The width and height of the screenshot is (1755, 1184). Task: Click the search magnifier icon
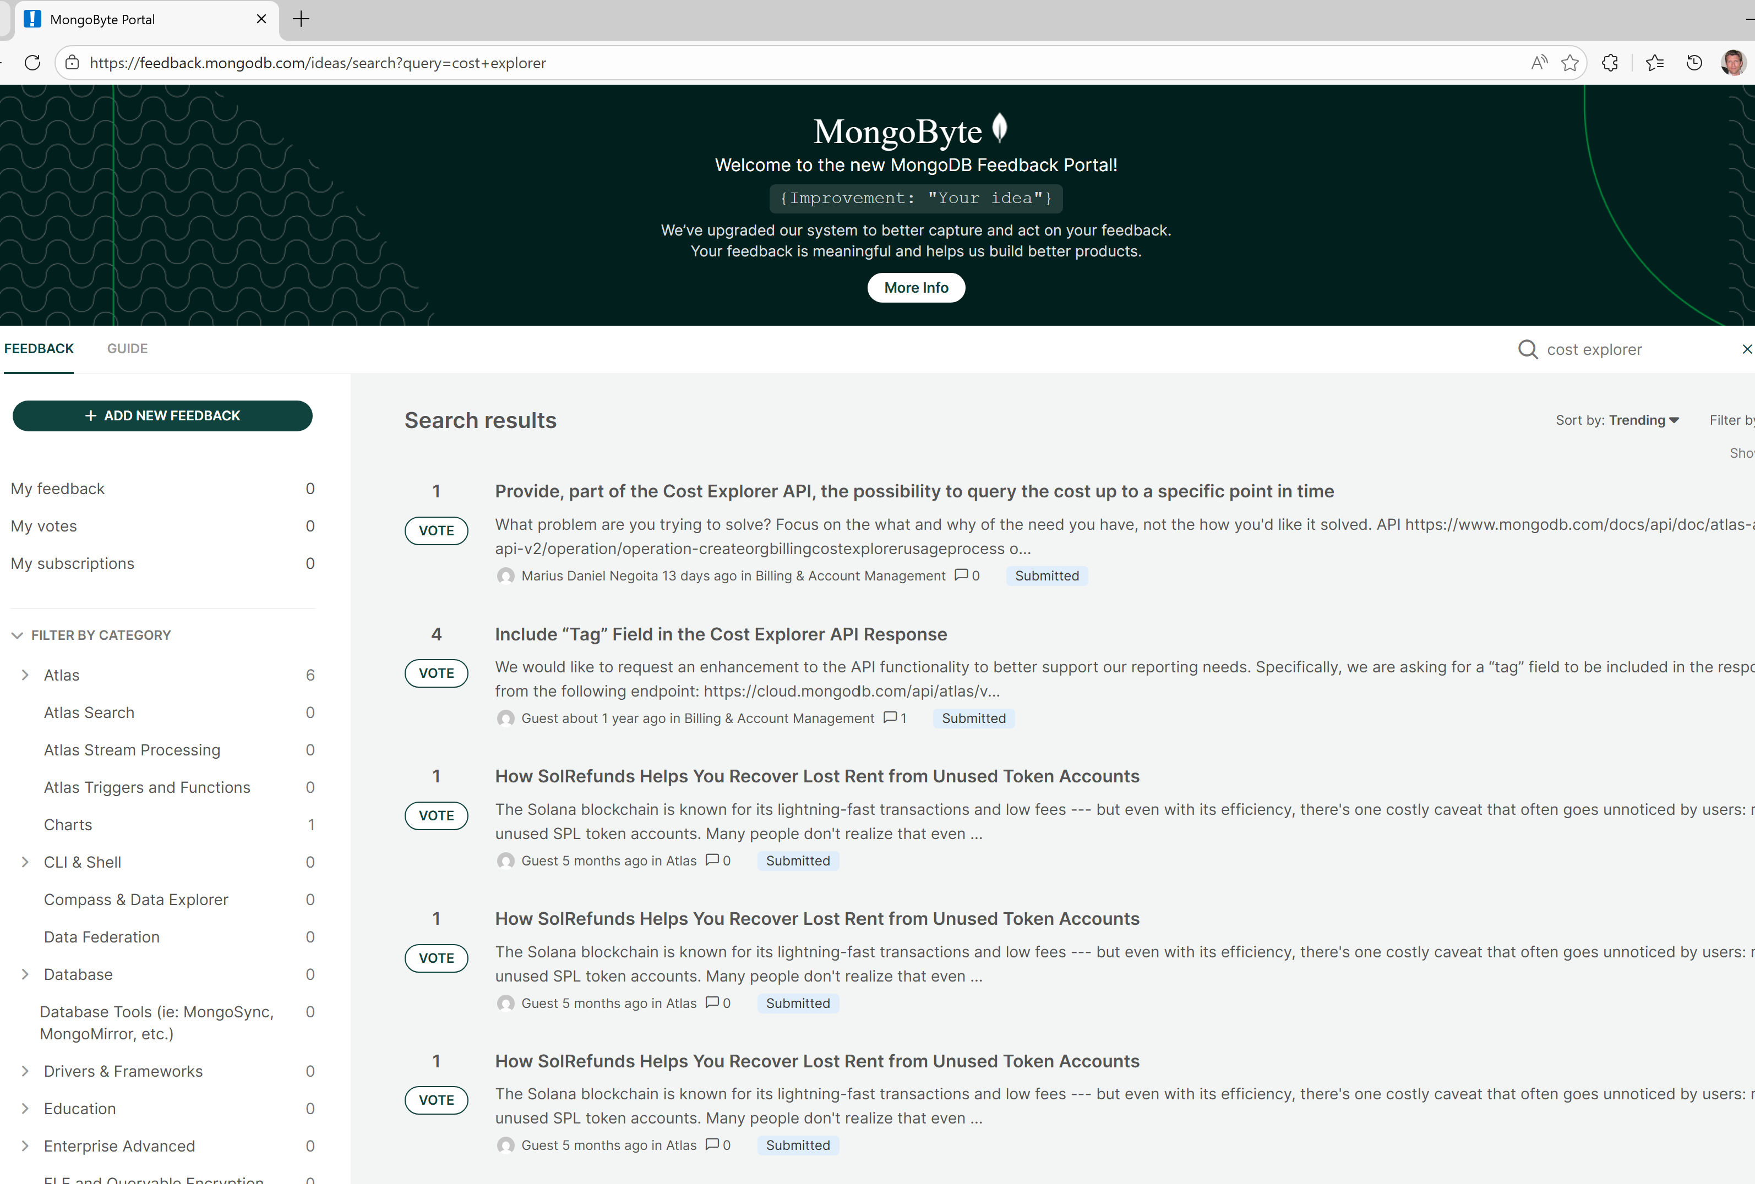(1527, 349)
